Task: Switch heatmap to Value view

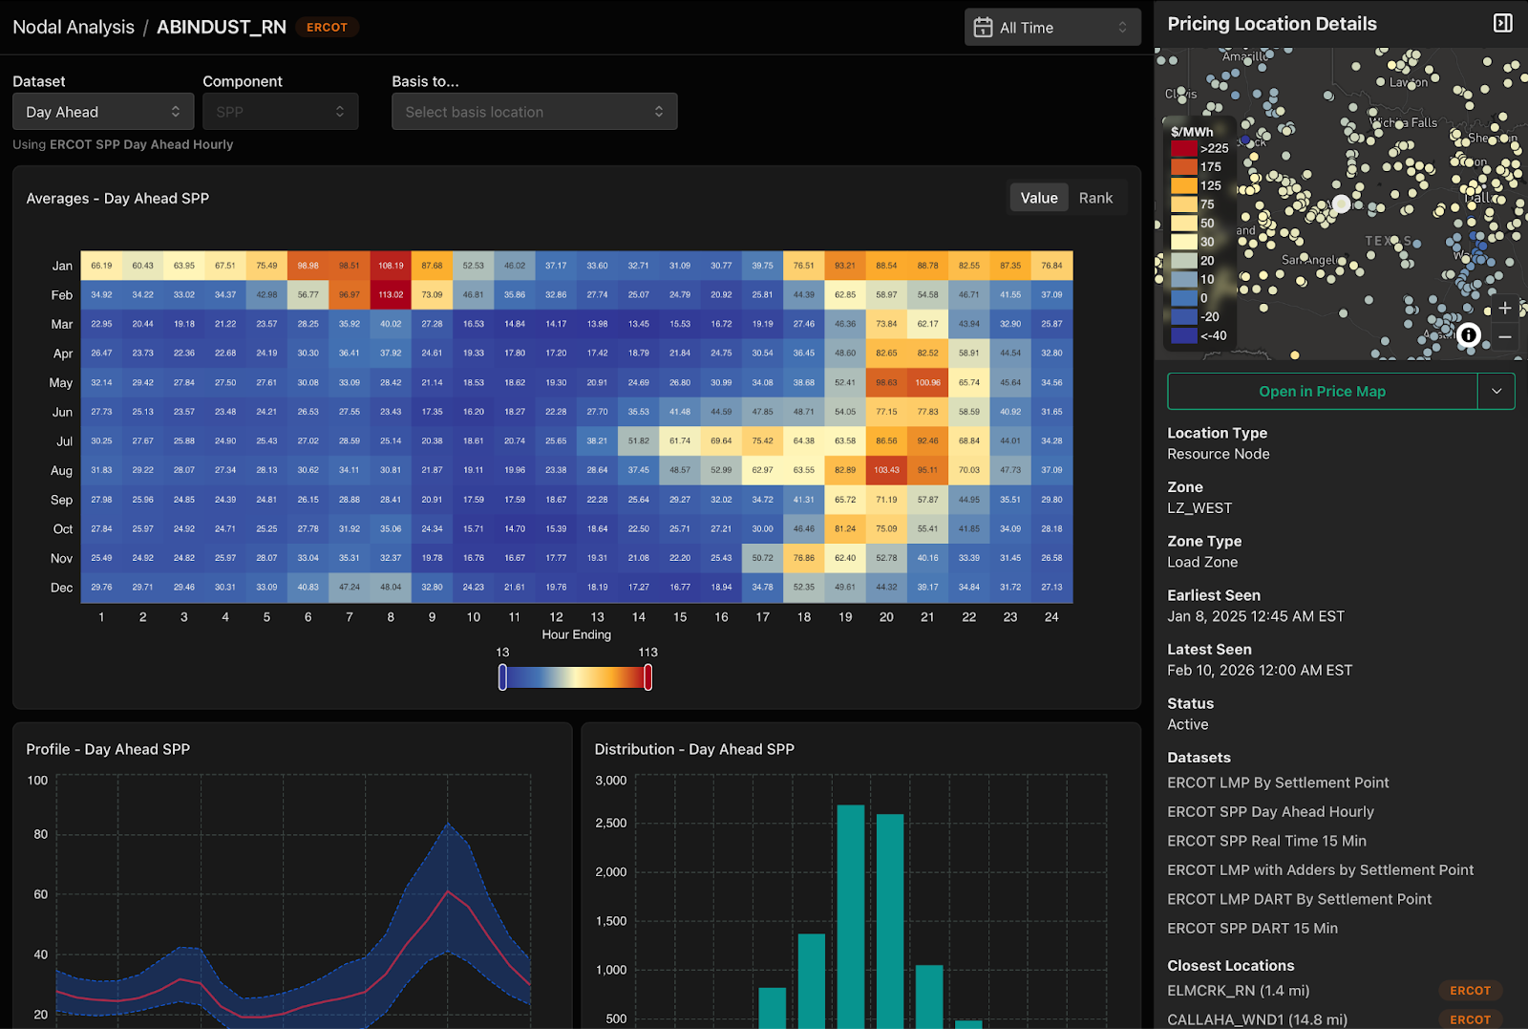Action: tap(1039, 198)
